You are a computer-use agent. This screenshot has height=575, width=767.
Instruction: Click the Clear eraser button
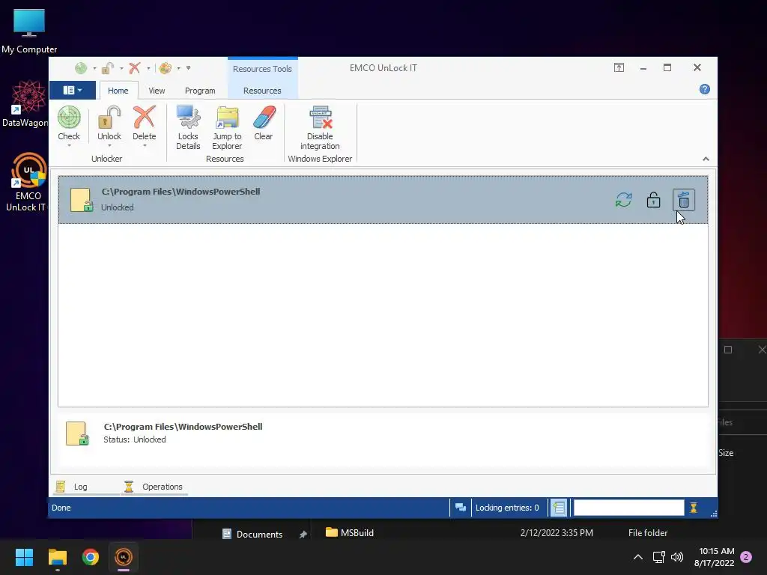click(x=263, y=124)
